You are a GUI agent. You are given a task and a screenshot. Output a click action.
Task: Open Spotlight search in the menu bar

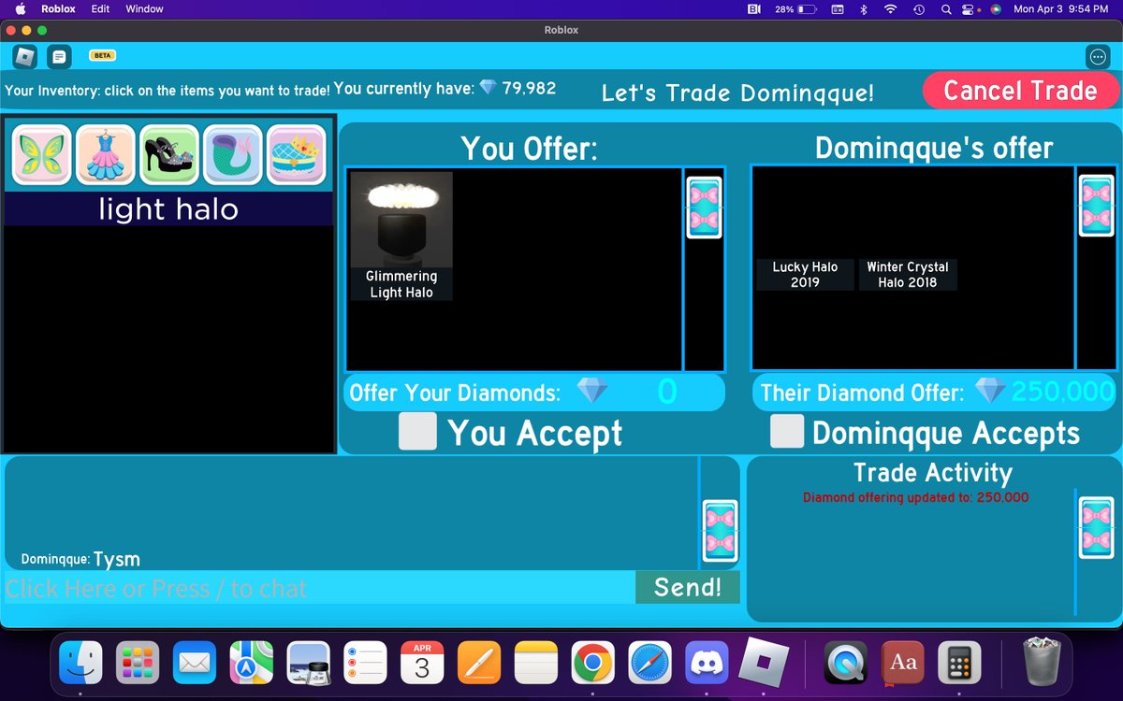[x=945, y=8]
